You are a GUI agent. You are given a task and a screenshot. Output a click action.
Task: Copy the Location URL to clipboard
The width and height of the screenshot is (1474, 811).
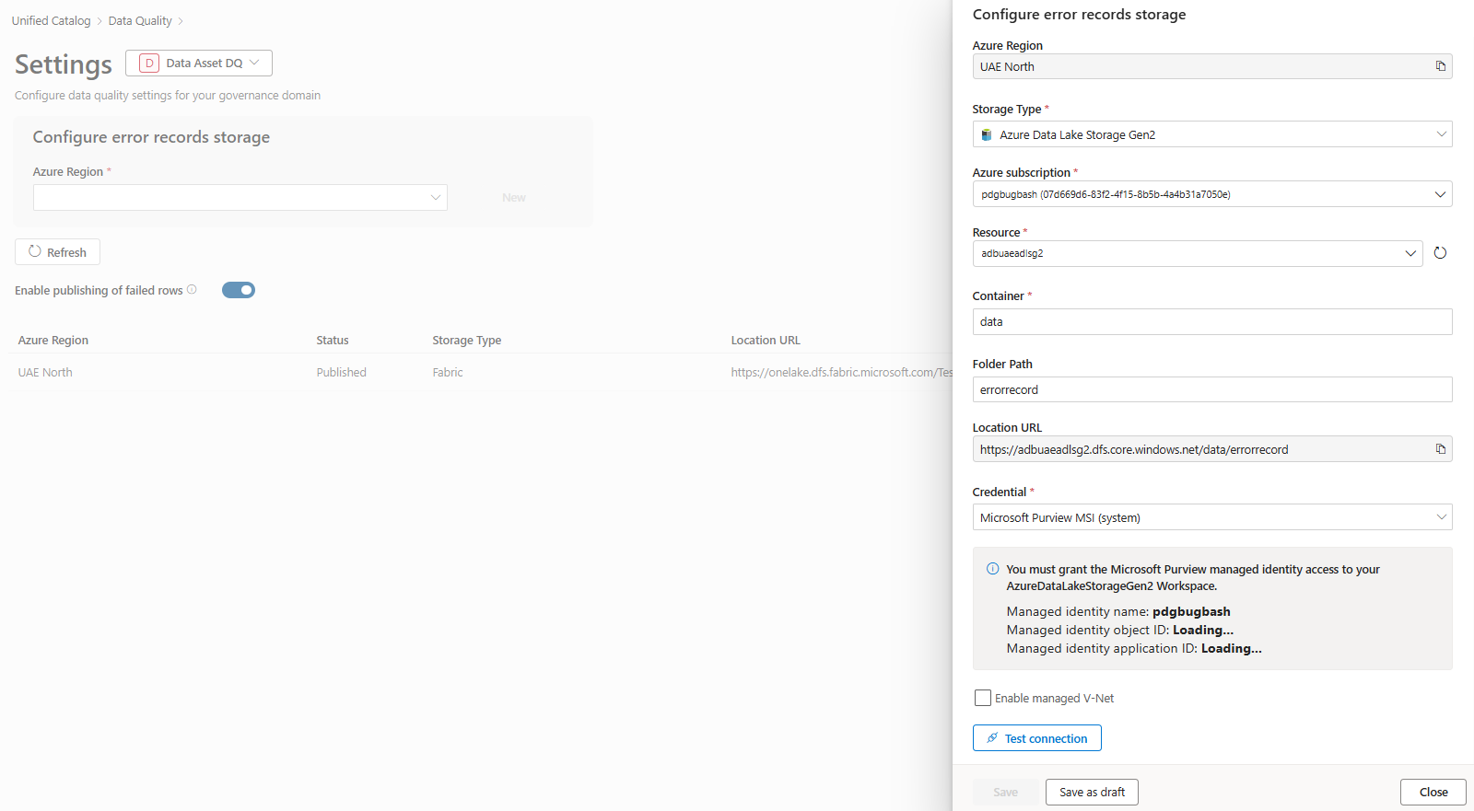(x=1441, y=449)
